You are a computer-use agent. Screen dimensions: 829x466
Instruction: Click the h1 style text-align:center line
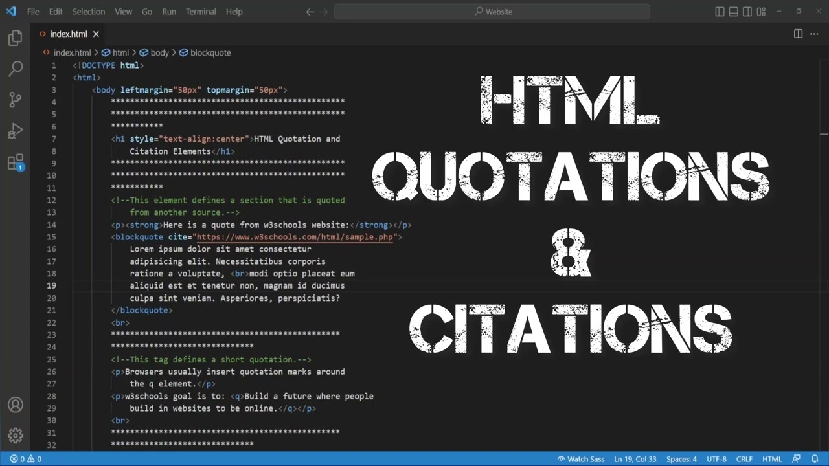225,139
